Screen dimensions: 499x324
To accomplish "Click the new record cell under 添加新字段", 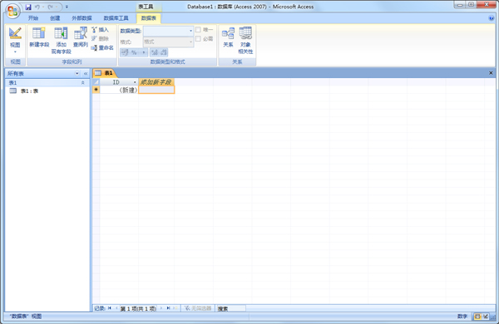I will click(x=156, y=90).
